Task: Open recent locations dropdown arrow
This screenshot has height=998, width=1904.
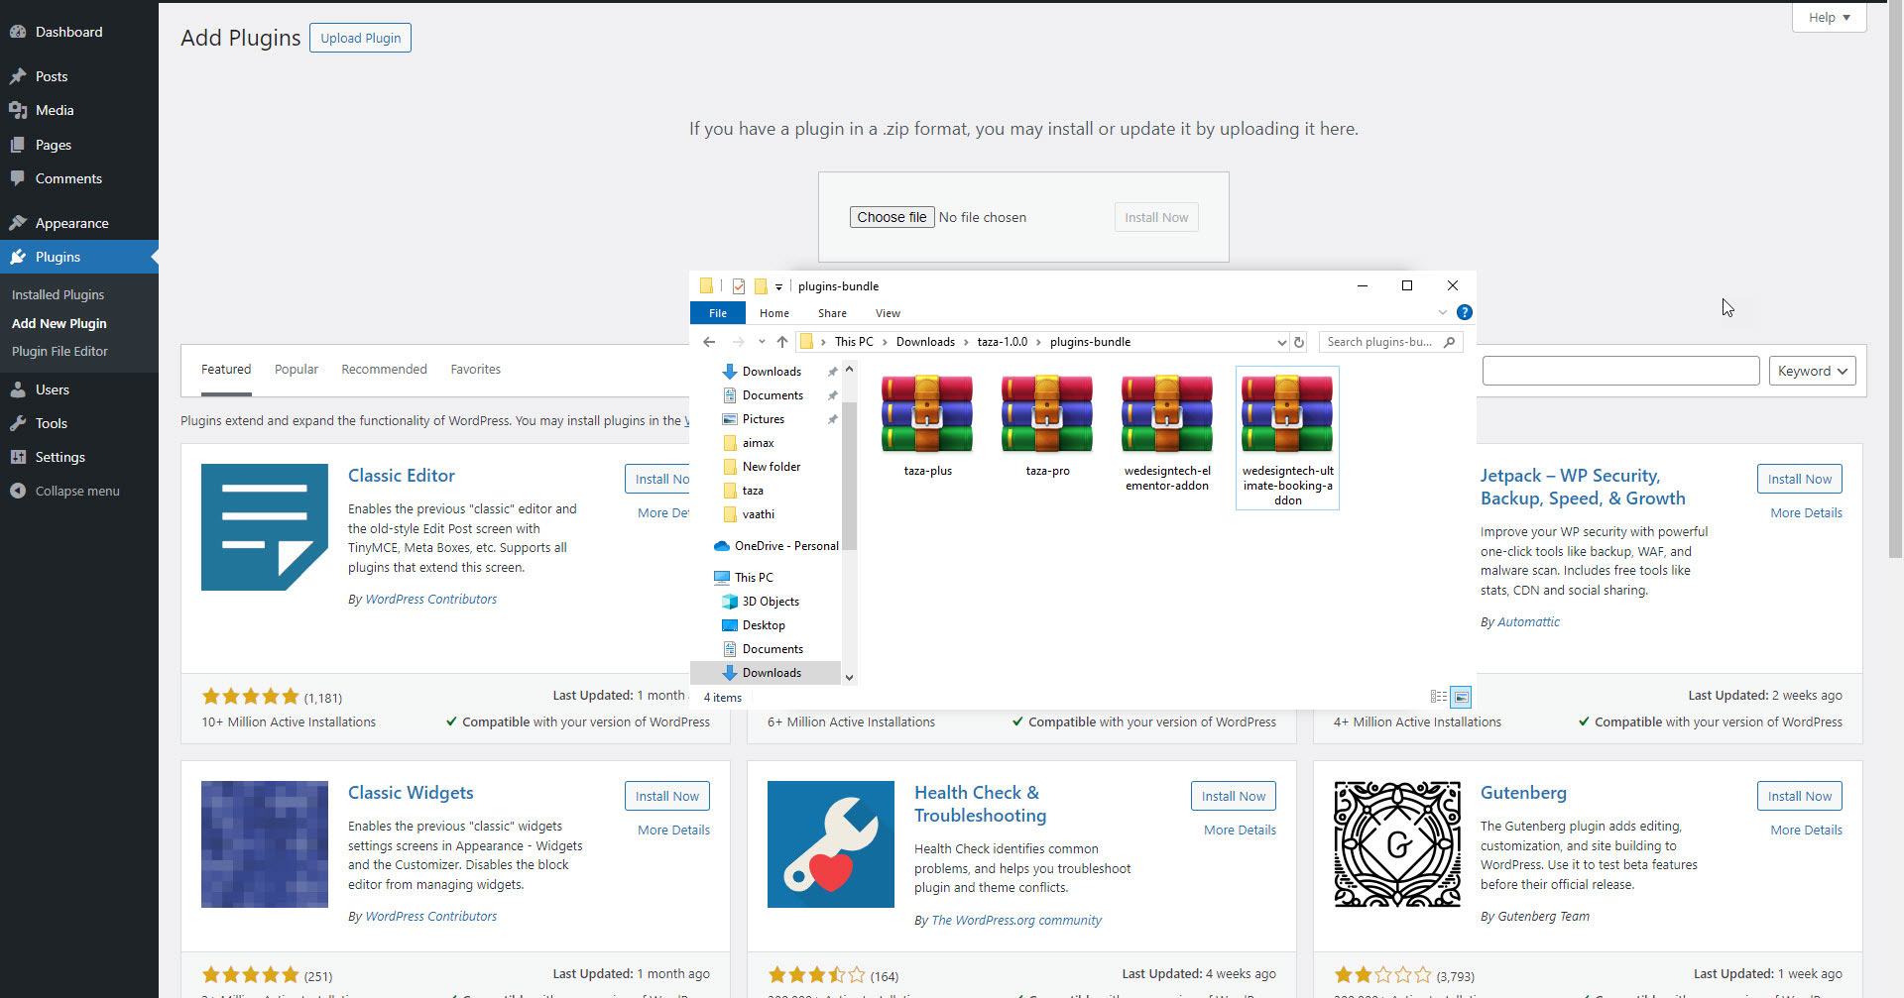Action: pyautogui.click(x=762, y=342)
